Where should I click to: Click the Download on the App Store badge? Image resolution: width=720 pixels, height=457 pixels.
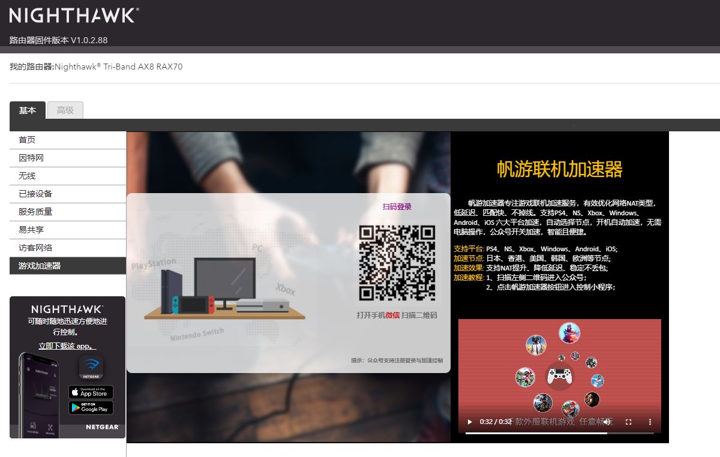point(91,392)
